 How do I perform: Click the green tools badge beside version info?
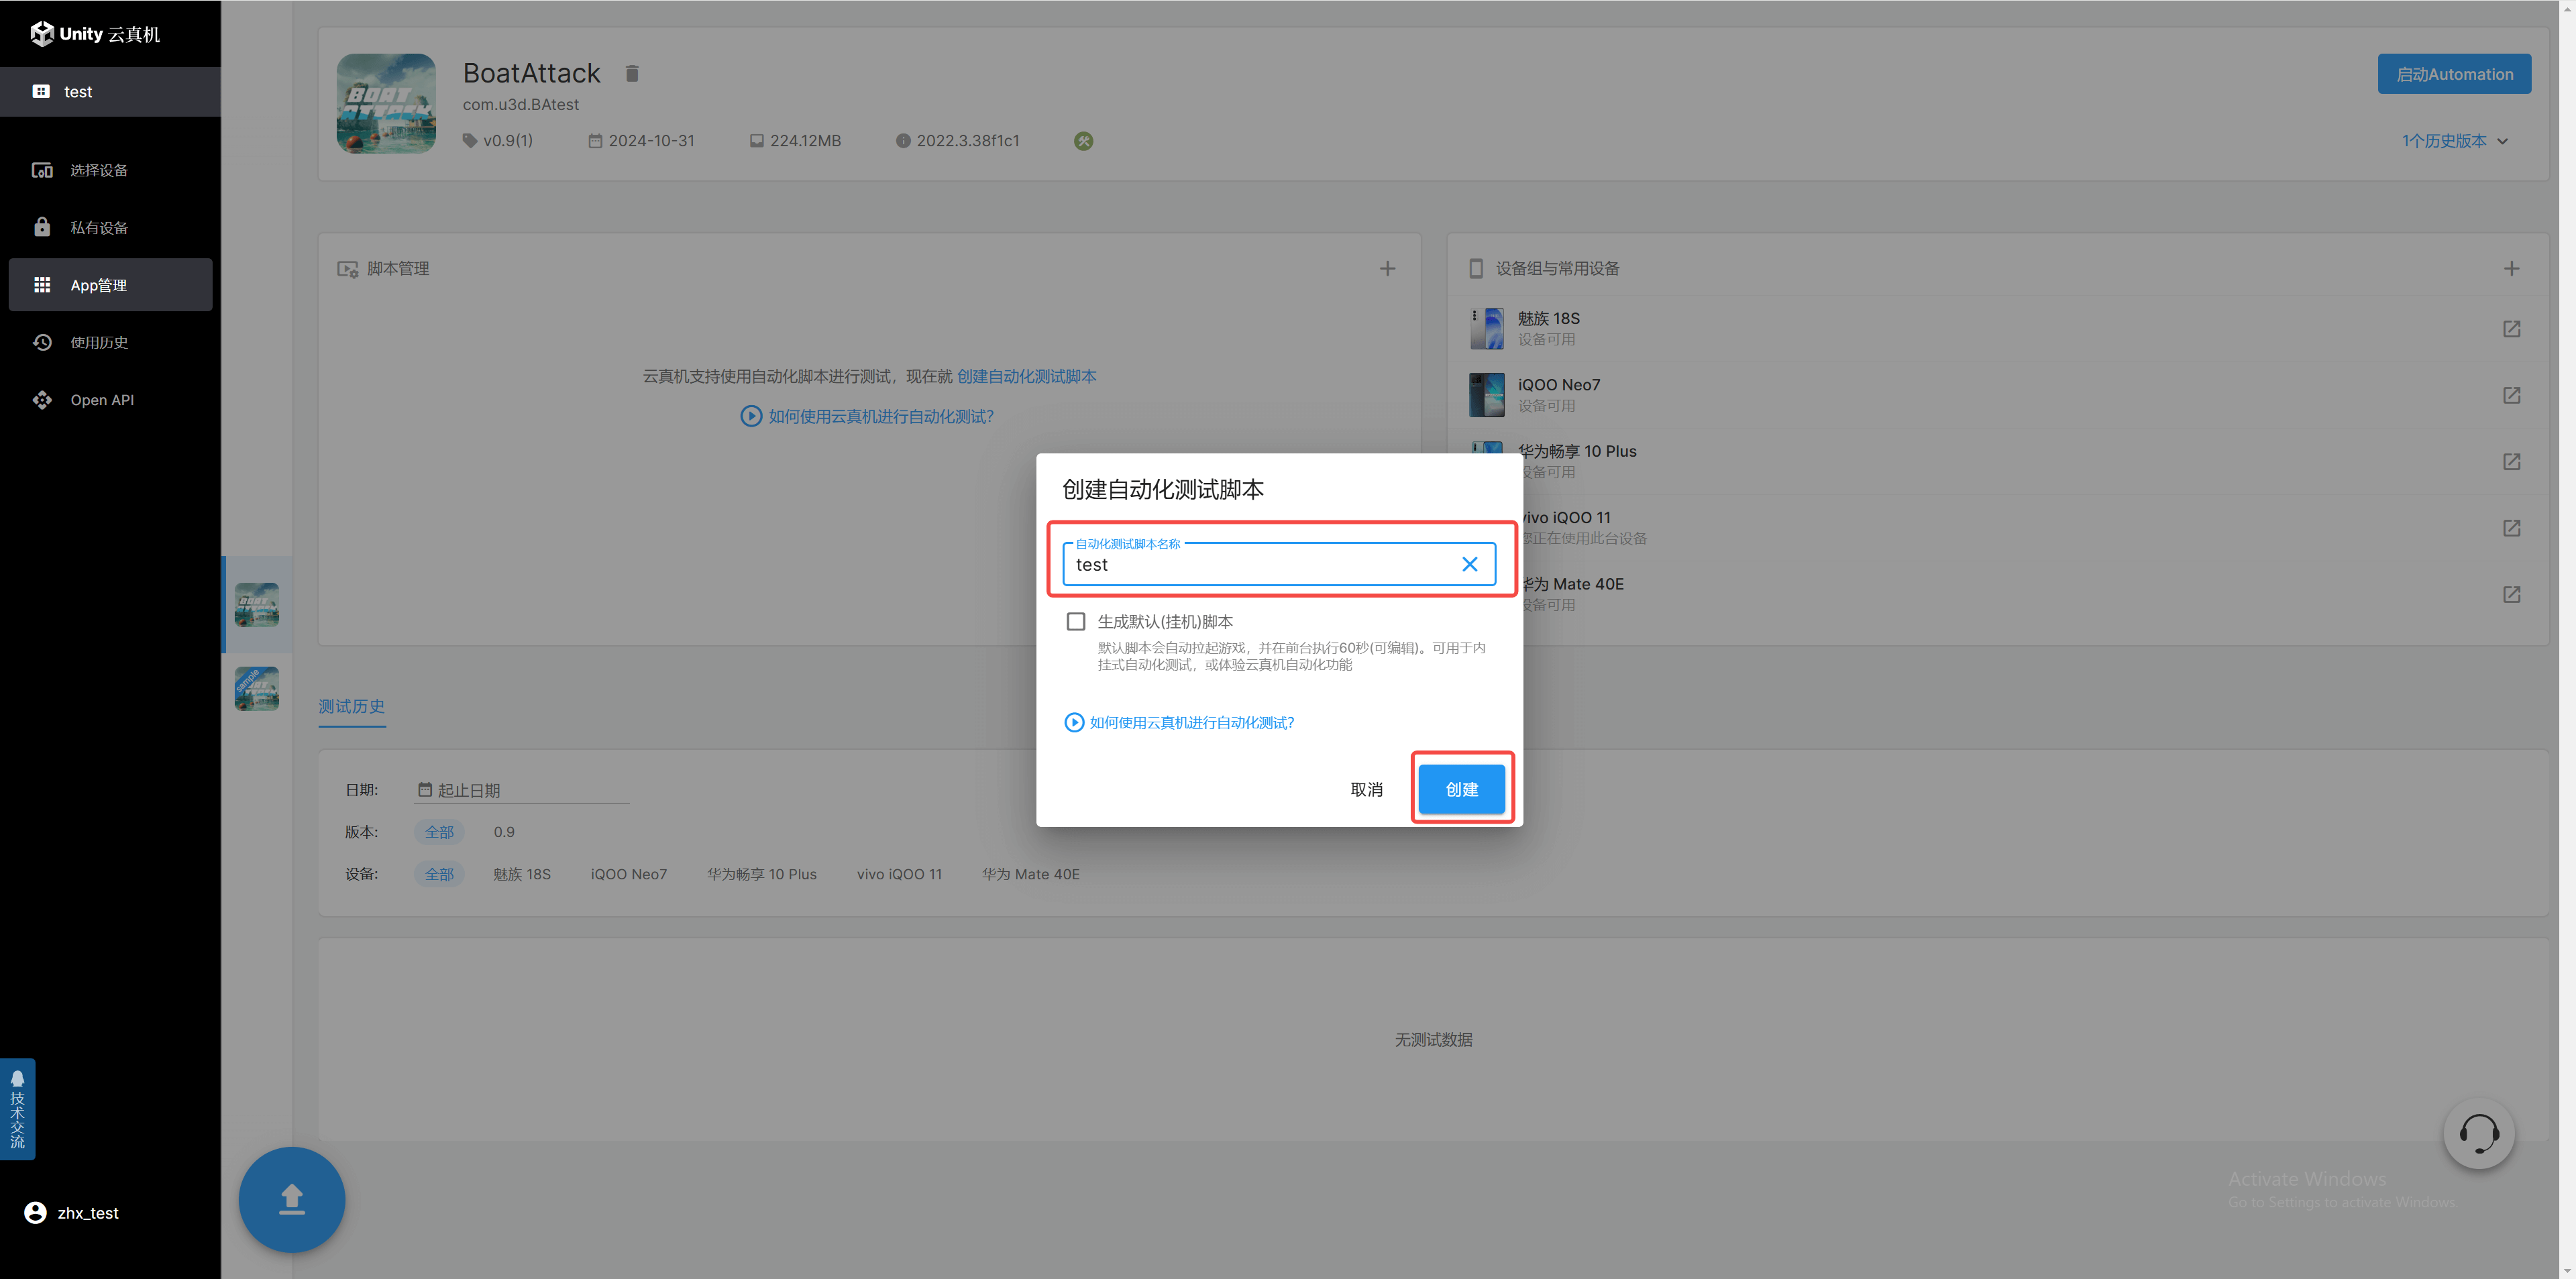click(1083, 141)
